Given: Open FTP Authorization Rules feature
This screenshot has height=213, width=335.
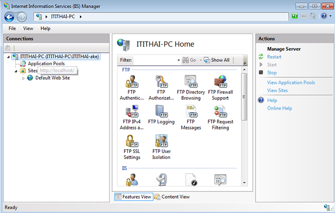Looking at the screenshot, I should point(161,88).
